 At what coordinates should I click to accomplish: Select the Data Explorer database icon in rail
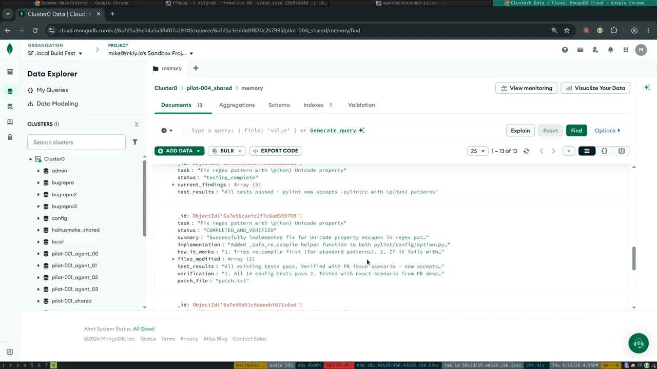[10, 91]
